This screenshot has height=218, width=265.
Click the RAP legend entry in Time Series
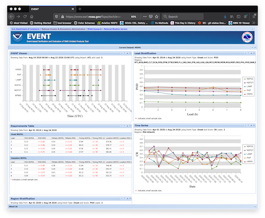[x=247, y=158]
